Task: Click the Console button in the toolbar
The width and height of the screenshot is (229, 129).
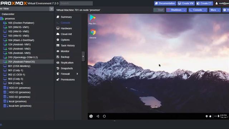Action: 196,10
